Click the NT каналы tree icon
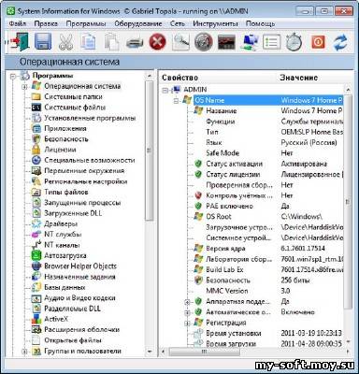This screenshot has height=374, width=359. pyautogui.click(x=36, y=245)
